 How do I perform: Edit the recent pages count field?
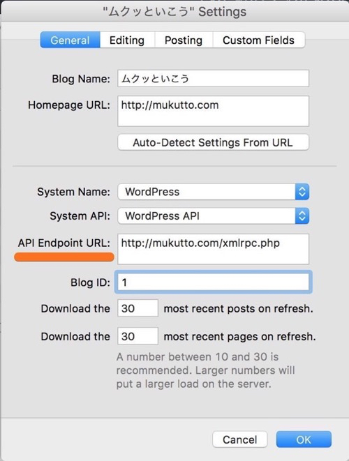click(138, 336)
